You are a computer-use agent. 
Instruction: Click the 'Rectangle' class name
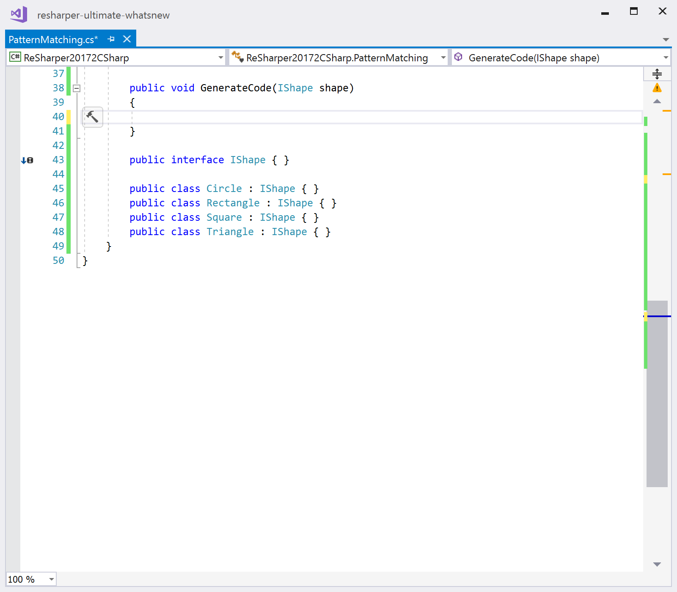coord(233,203)
